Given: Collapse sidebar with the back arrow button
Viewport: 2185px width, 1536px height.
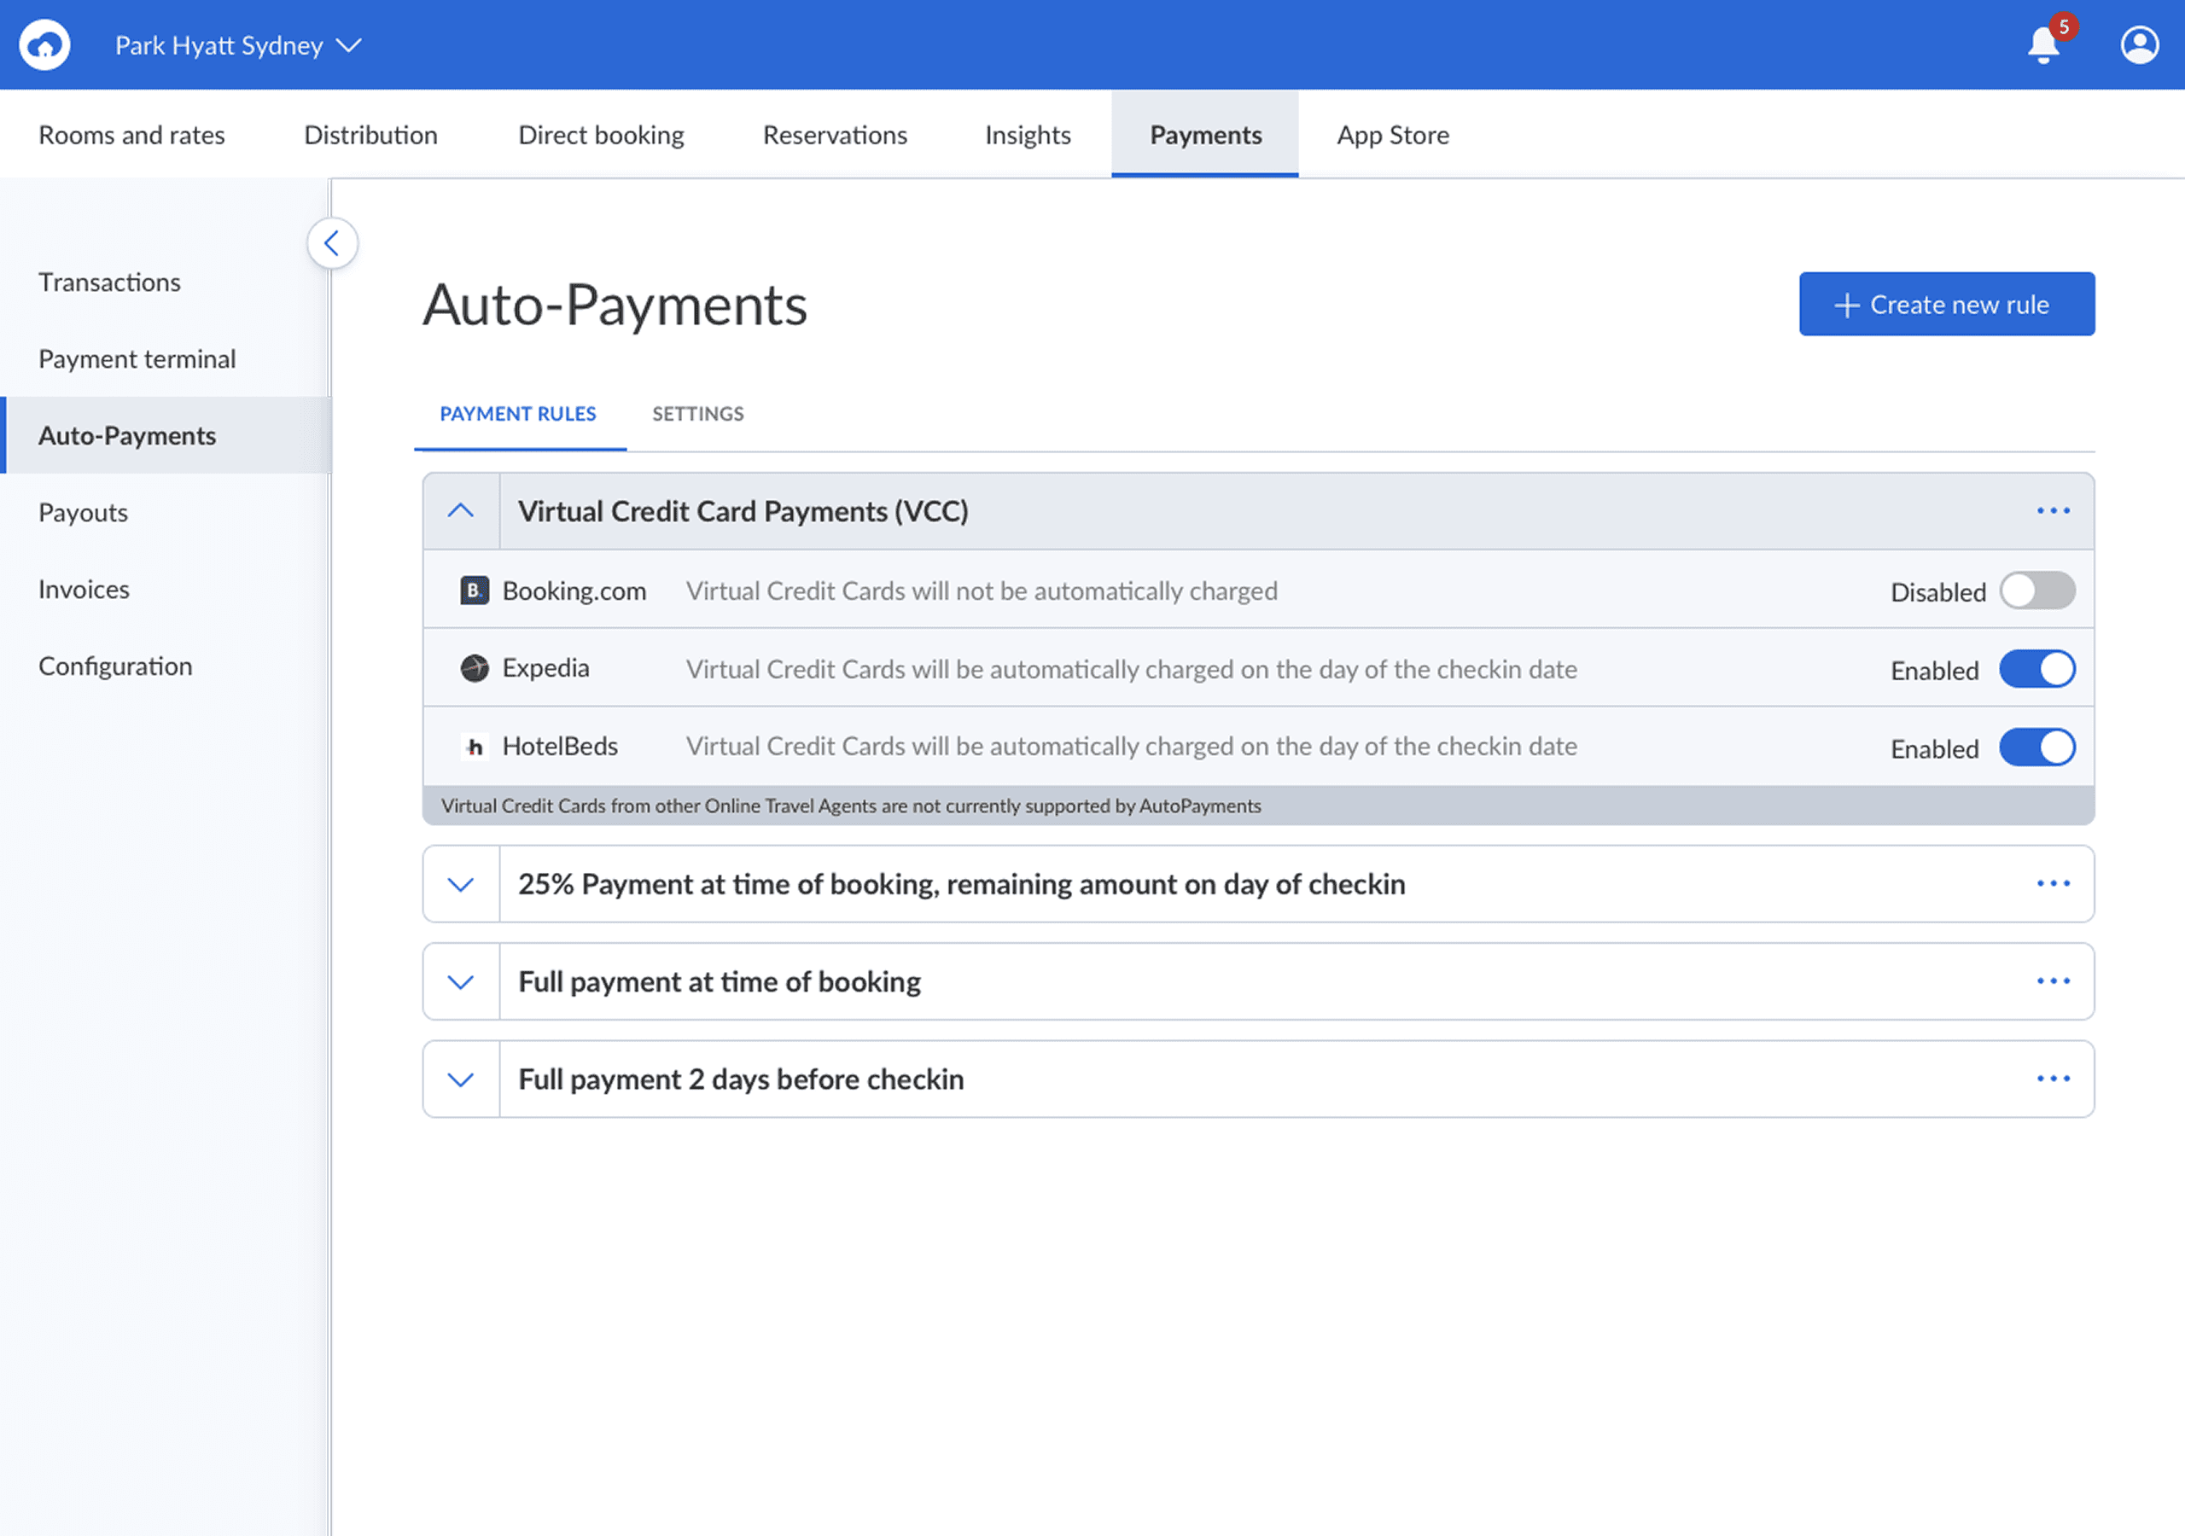Looking at the screenshot, I should 332,244.
